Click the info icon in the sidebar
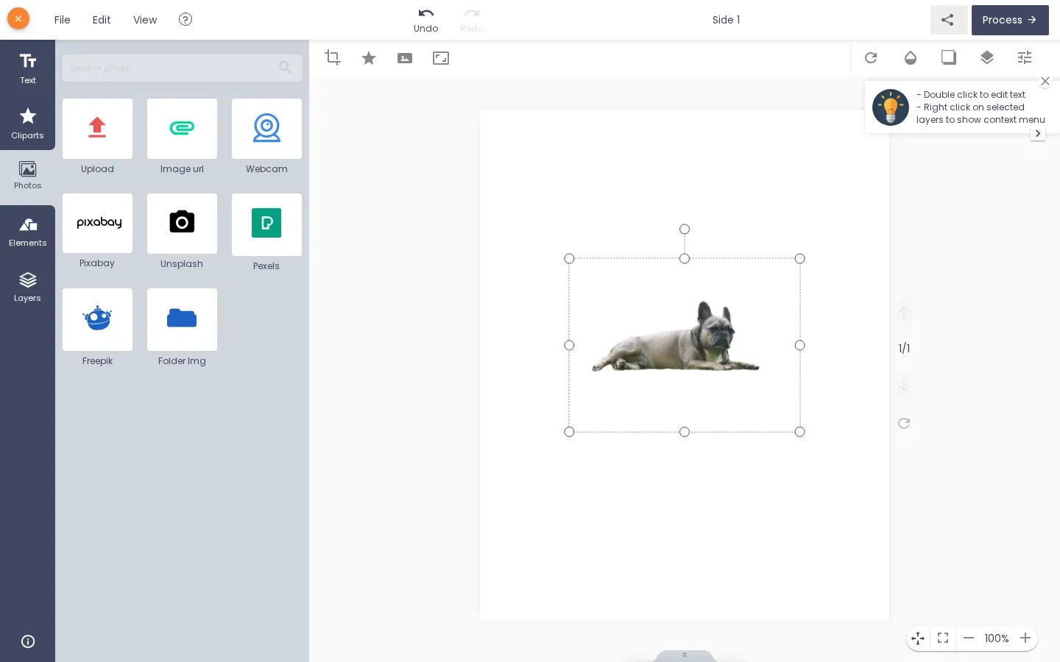Screen dimensions: 1060x662 [x=28, y=641]
